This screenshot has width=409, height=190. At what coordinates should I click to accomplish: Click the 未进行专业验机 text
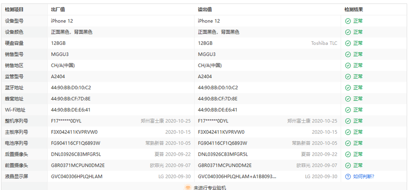pos(209,188)
